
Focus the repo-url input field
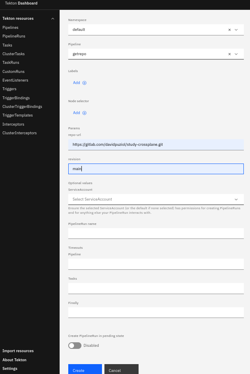coord(156,145)
